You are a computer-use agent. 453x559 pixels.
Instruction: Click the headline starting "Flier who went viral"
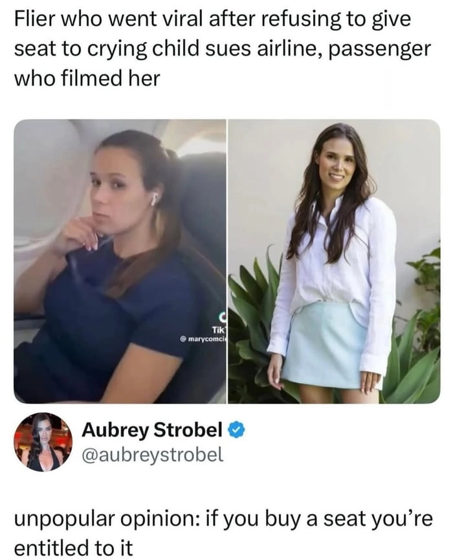coord(223,49)
